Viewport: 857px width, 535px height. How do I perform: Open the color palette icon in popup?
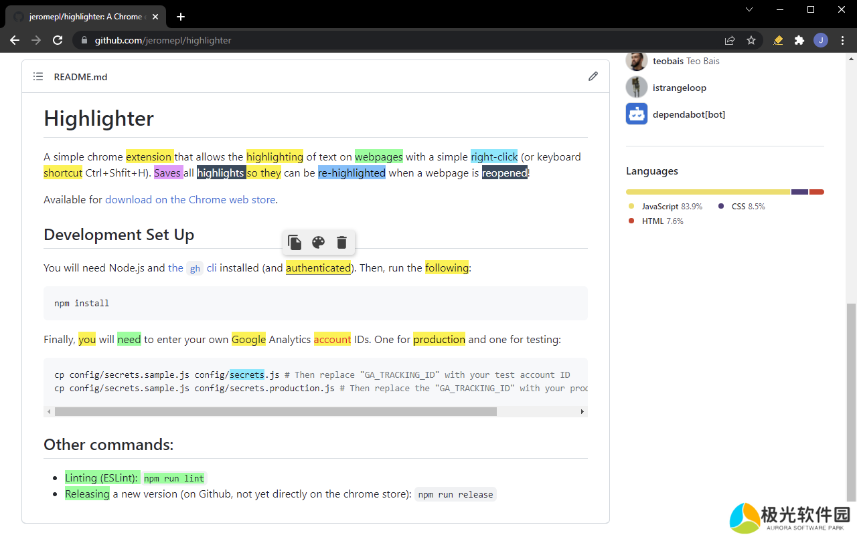(318, 242)
